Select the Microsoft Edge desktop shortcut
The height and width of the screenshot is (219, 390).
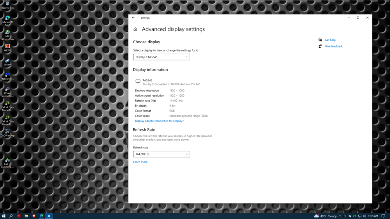(7, 21)
